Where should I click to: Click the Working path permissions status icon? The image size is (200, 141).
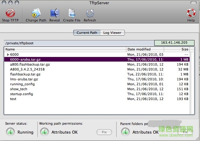[45, 132]
